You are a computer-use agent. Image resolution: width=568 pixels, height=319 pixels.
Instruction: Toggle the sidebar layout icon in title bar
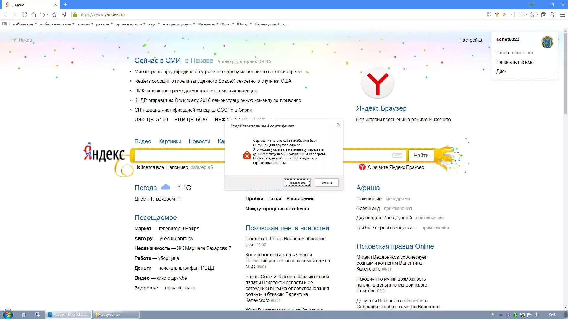click(532, 5)
